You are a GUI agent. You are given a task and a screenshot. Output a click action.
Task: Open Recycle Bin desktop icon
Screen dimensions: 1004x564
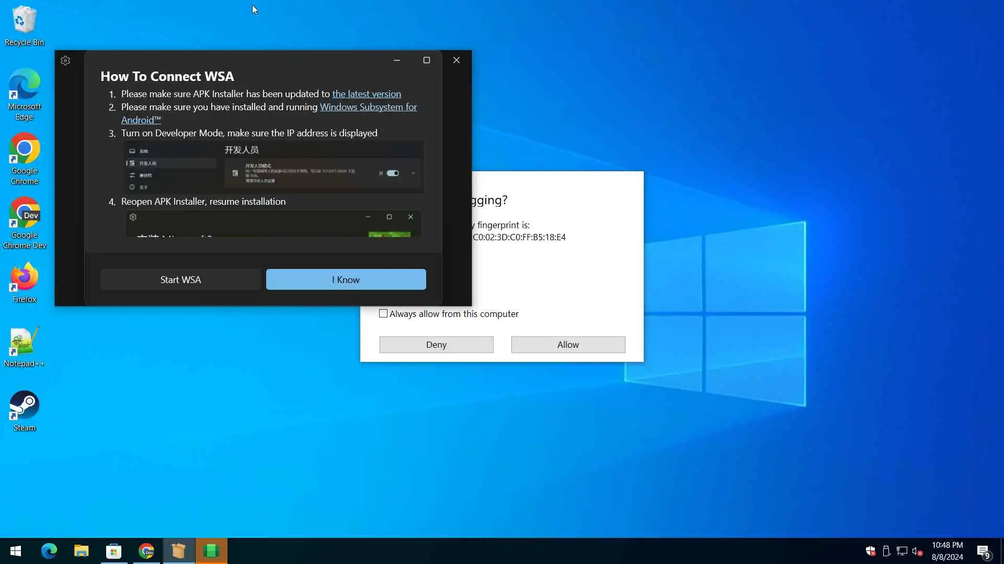pos(24,25)
